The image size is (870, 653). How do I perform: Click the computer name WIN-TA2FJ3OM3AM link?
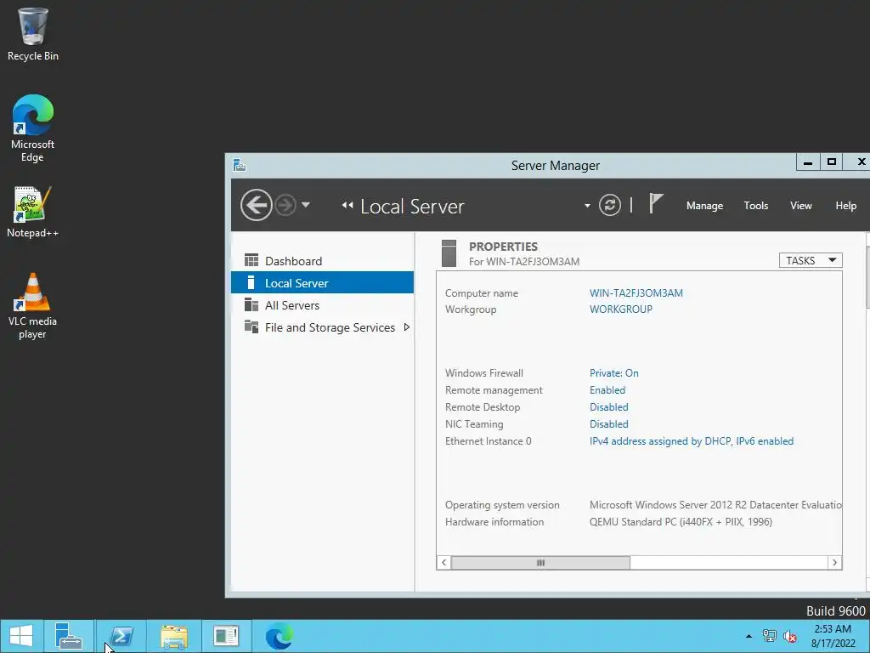pyautogui.click(x=636, y=292)
